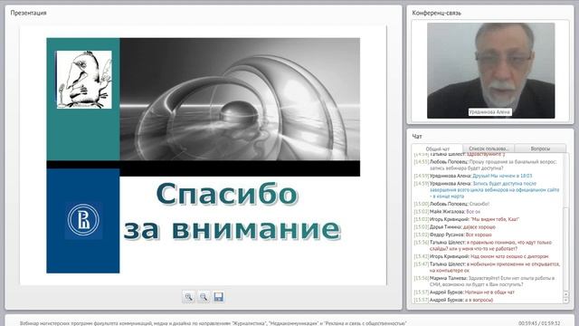Select Урядникова Алена message about recording availability
The width and height of the screenshot is (579, 326).
tap(487, 189)
